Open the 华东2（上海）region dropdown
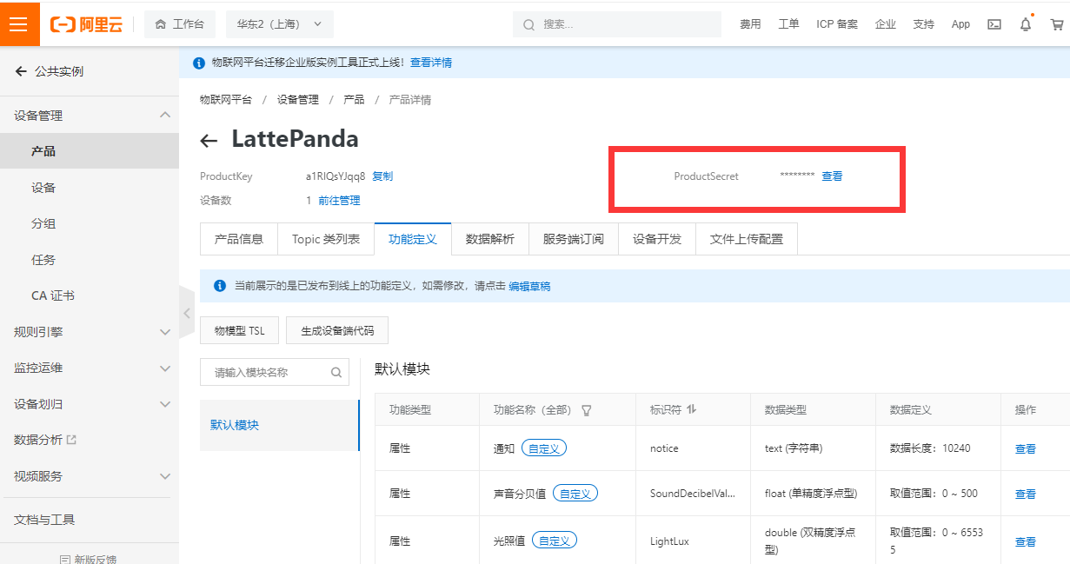 tap(279, 24)
